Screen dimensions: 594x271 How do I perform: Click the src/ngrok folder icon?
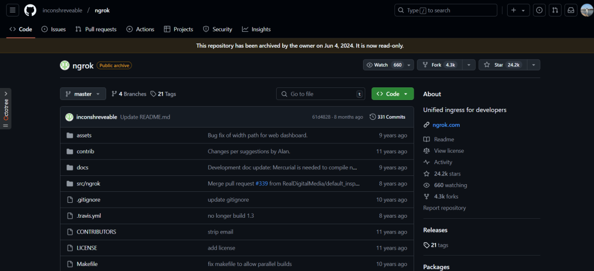pyautogui.click(x=70, y=184)
